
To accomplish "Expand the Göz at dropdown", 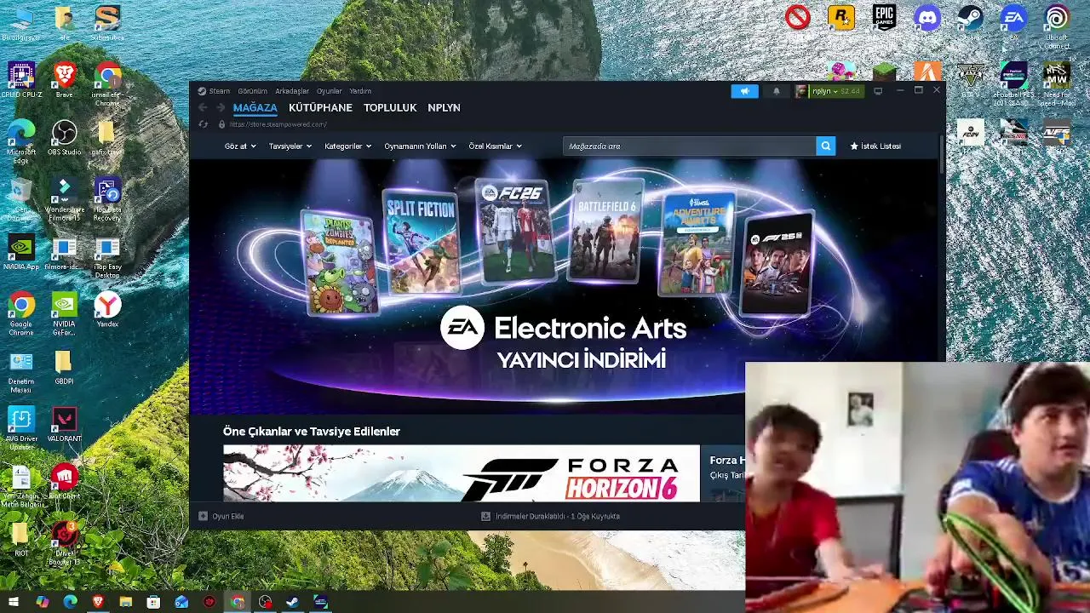I will pos(240,146).
